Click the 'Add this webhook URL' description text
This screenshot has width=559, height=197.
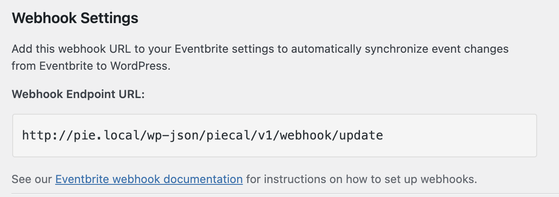(x=70, y=49)
